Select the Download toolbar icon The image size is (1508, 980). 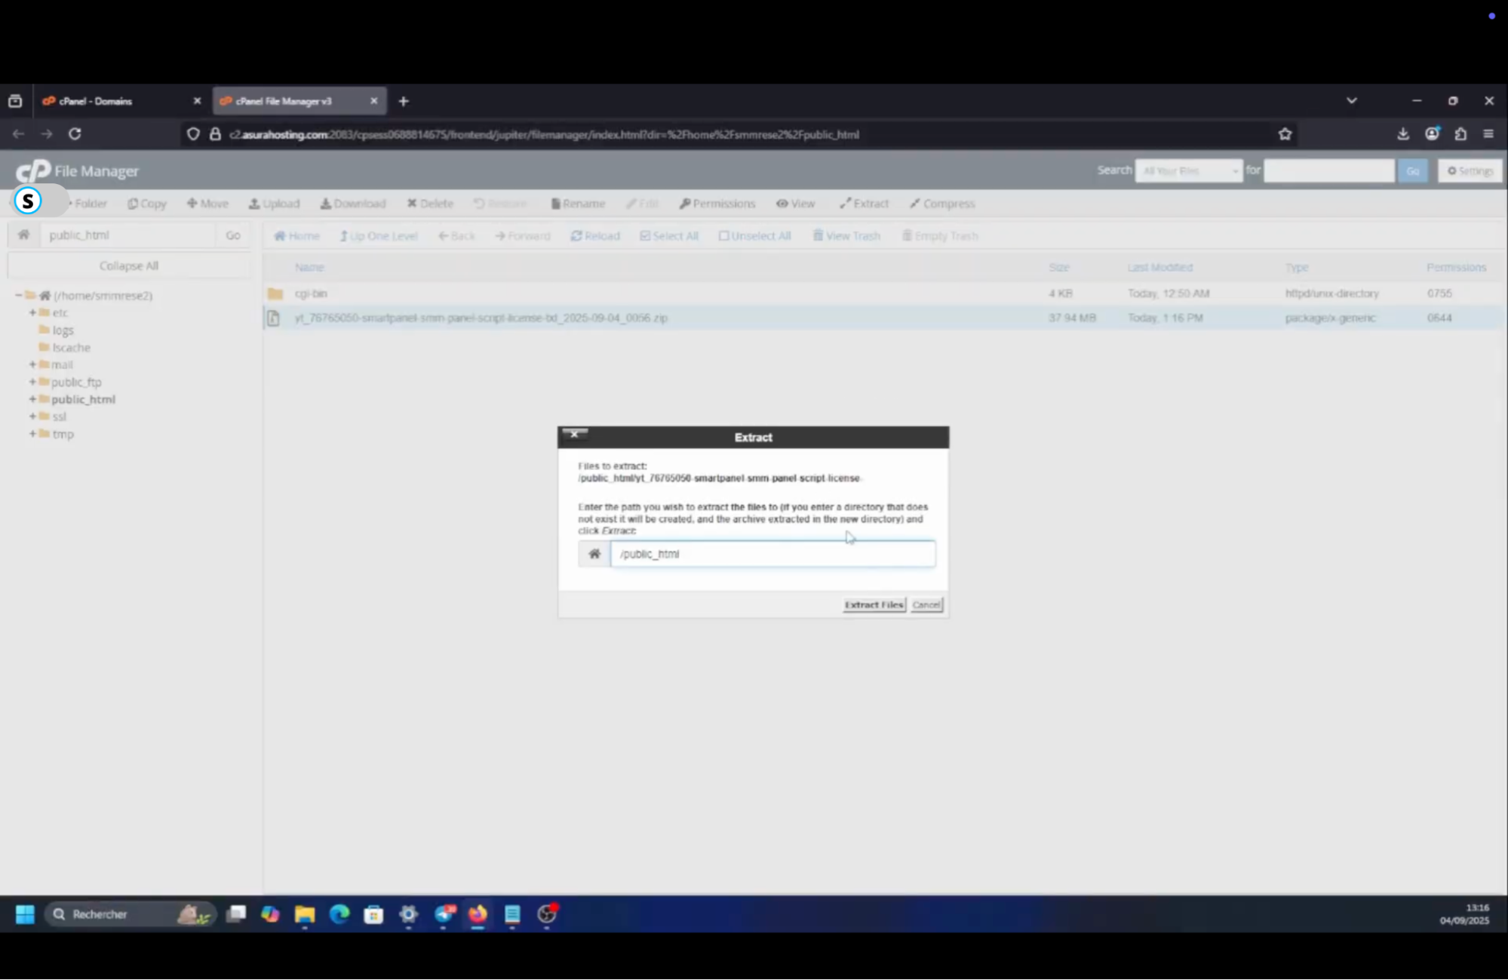click(352, 203)
